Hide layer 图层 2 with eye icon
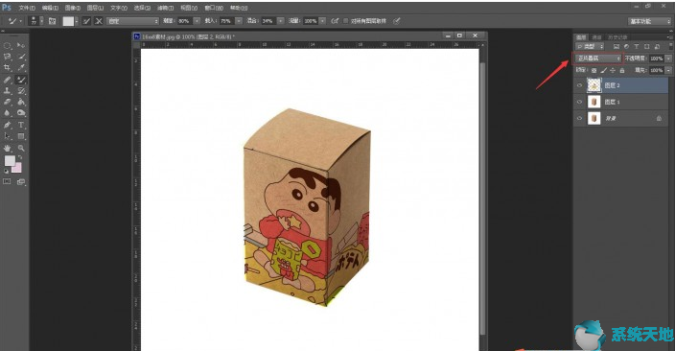The width and height of the screenshot is (675, 351). (x=579, y=85)
